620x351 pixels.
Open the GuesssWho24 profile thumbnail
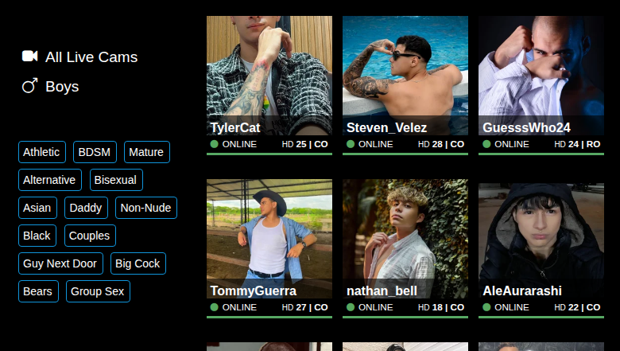click(x=541, y=76)
